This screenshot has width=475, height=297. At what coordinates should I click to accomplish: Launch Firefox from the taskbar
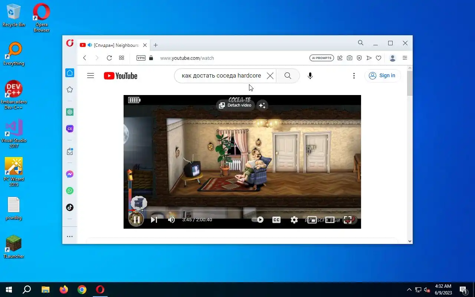tap(64, 290)
